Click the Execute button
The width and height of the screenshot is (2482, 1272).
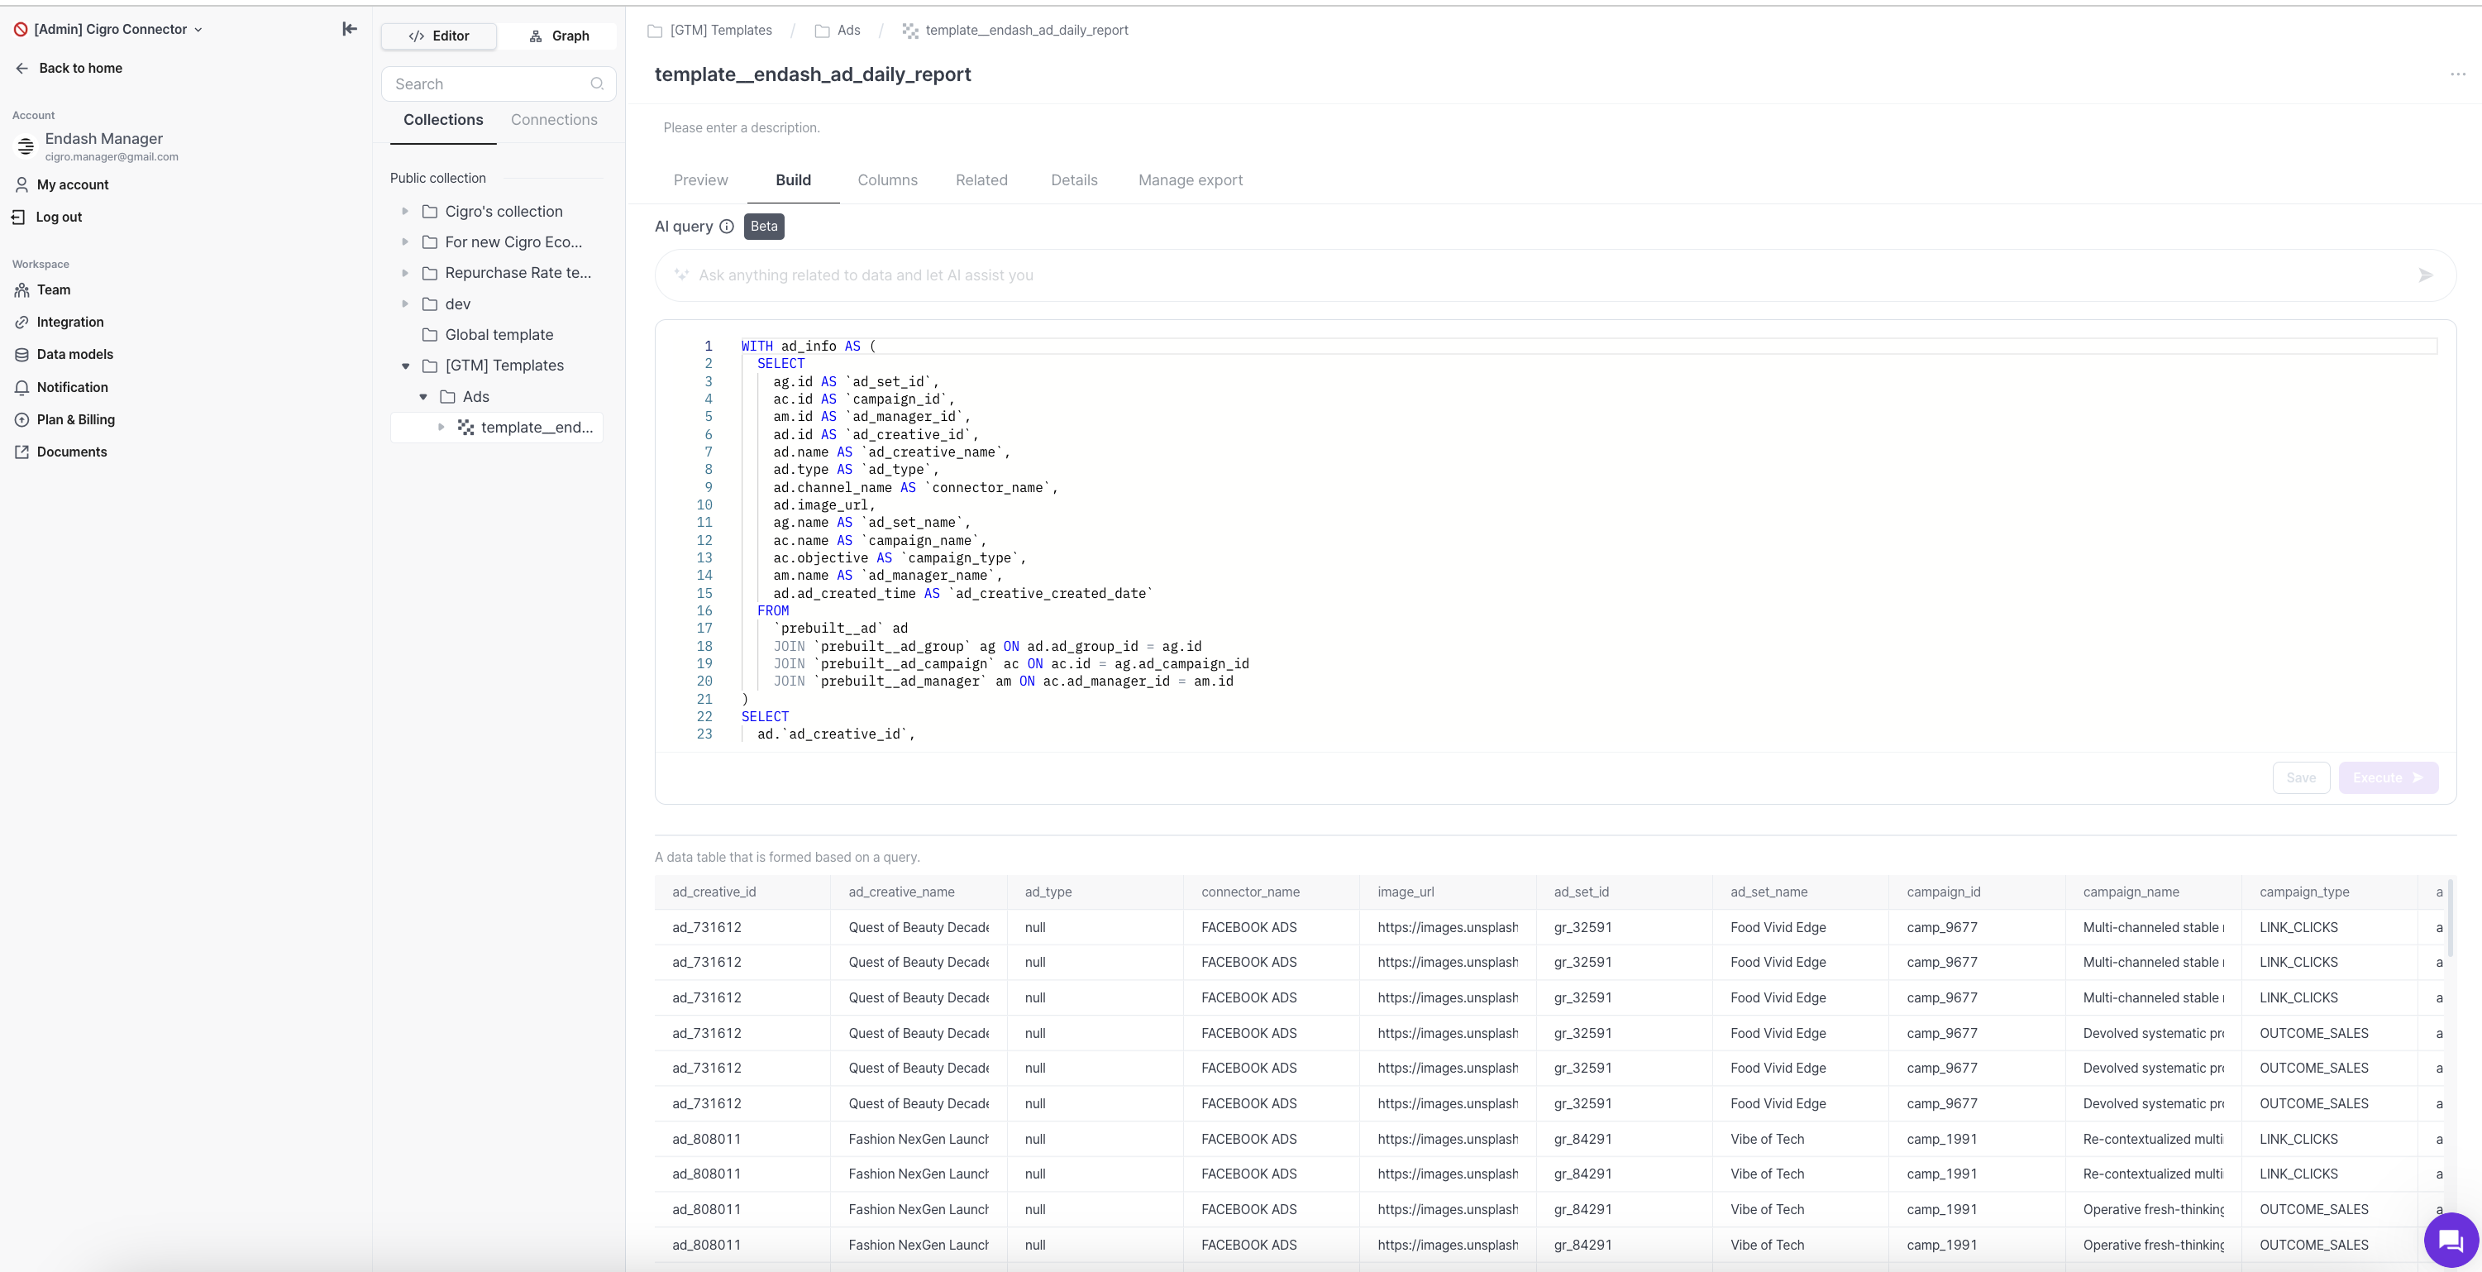pyautogui.click(x=2387, y=777)
